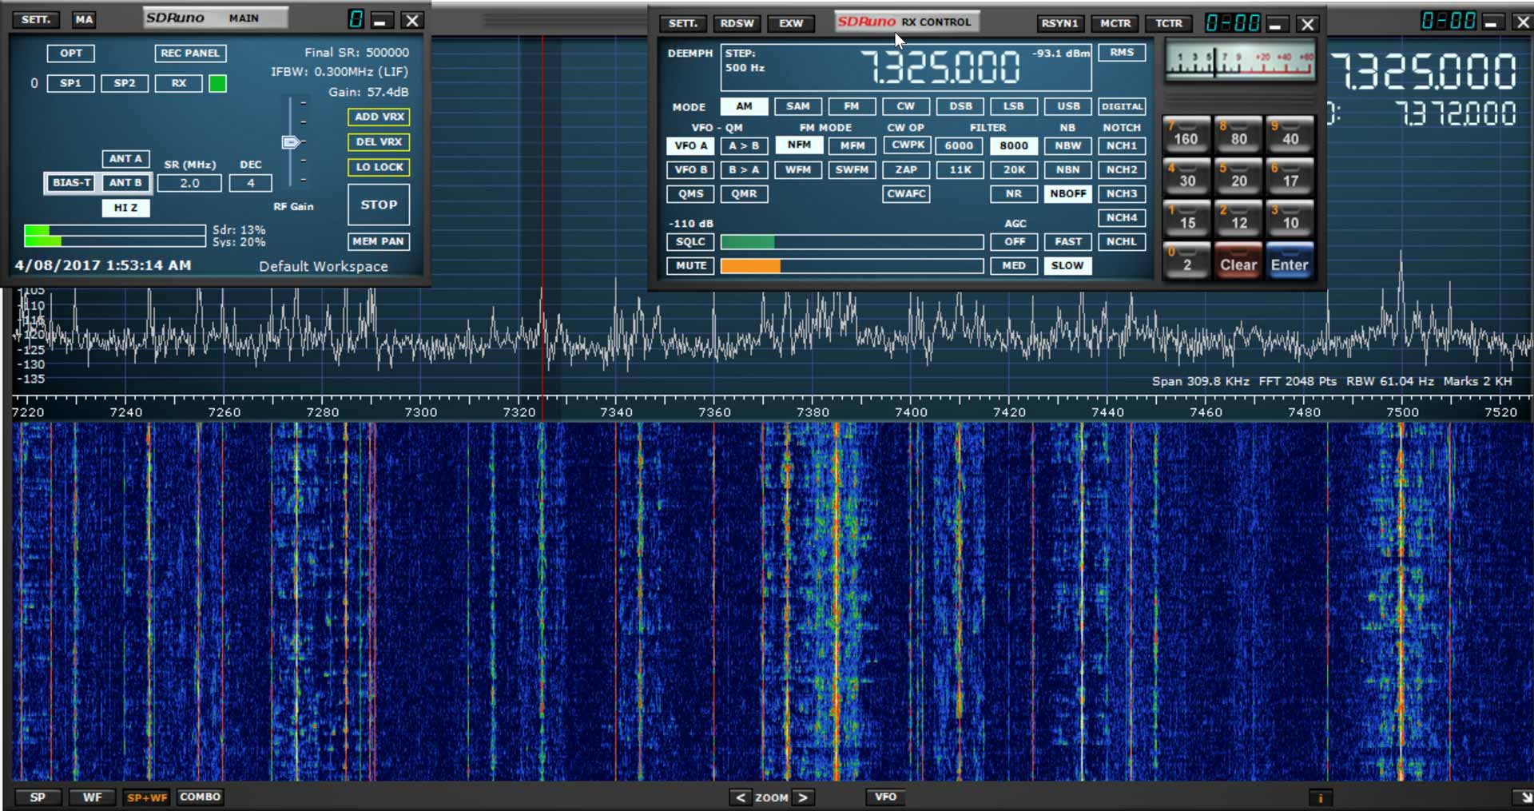Enable BIAS-T on the main panel

tap(70, 183)
